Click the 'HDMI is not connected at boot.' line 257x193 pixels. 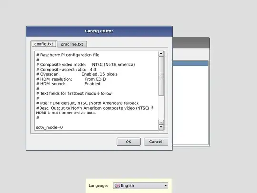coord(66,113)
